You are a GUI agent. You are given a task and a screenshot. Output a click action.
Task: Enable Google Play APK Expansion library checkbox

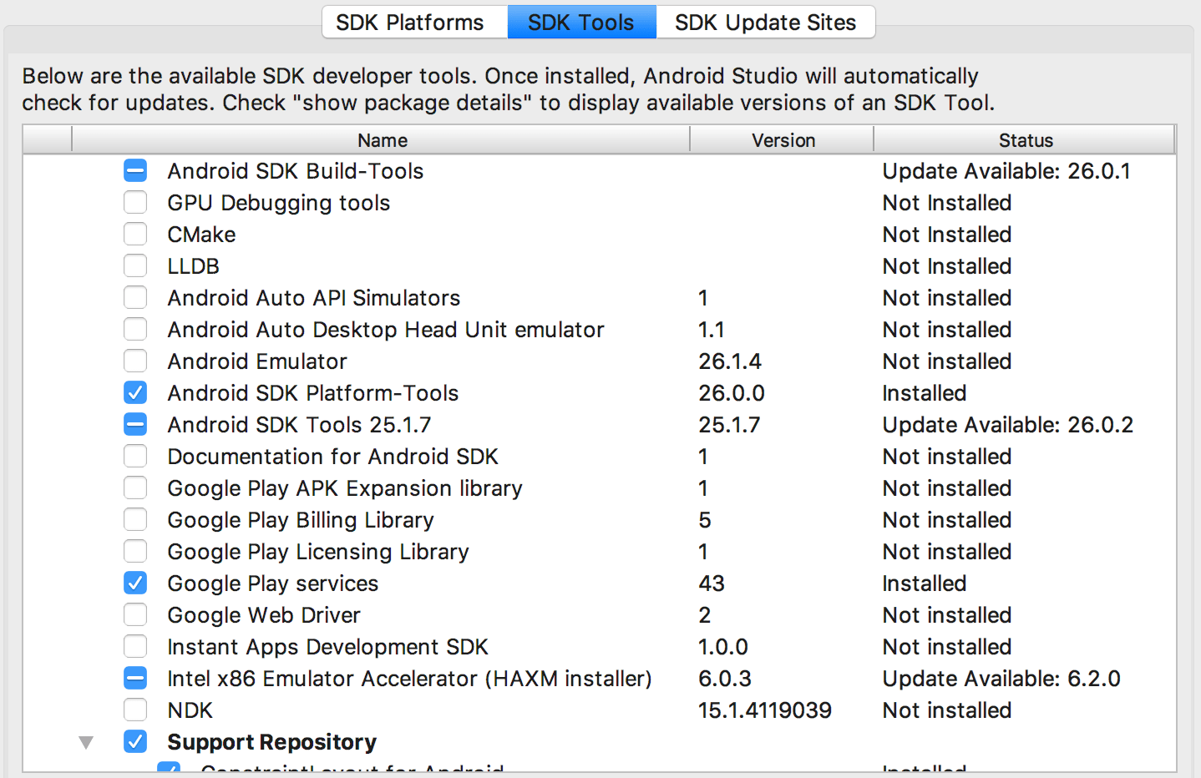135,488
